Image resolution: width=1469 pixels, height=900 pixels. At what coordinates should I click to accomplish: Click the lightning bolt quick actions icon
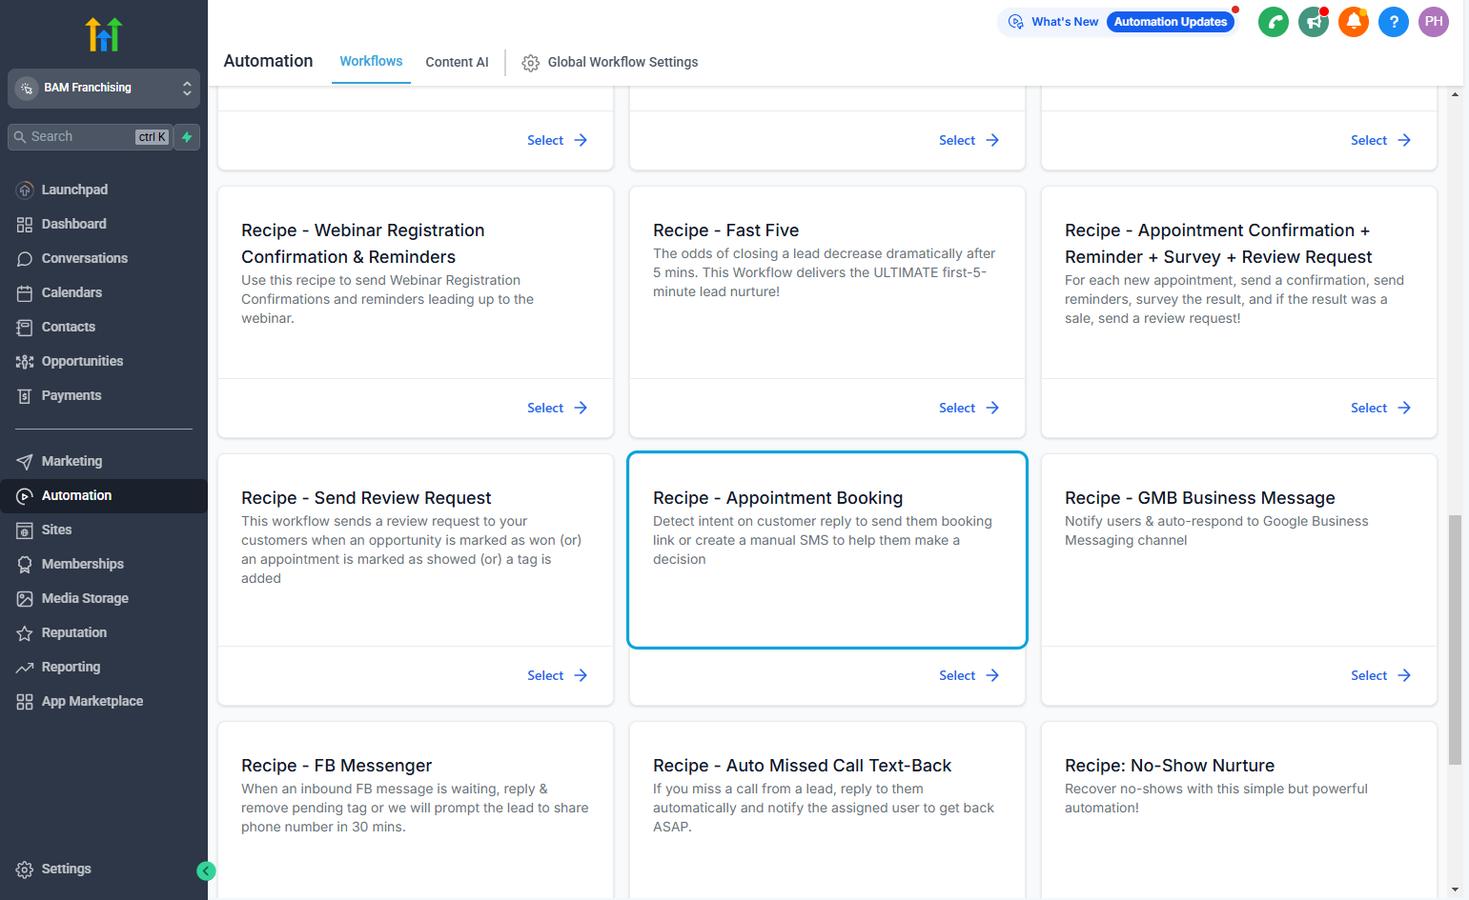coord(187,137)
